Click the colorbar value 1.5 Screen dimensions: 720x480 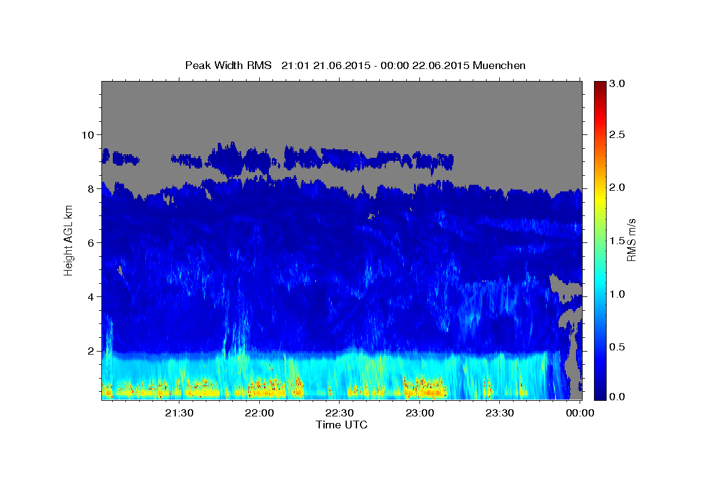click(617, 241)
